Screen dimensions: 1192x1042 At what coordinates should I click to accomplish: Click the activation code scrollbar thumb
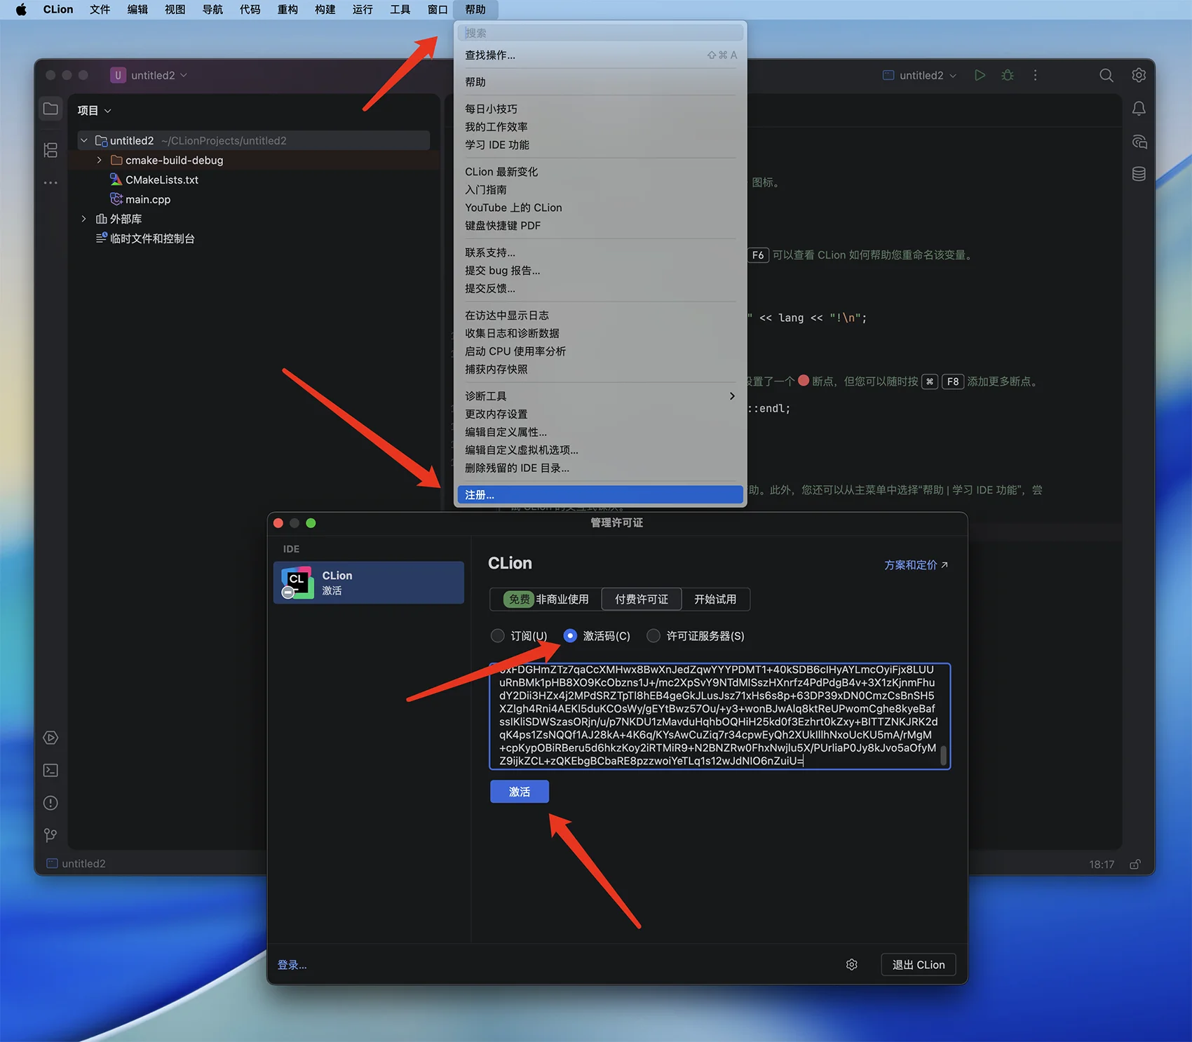943,755
